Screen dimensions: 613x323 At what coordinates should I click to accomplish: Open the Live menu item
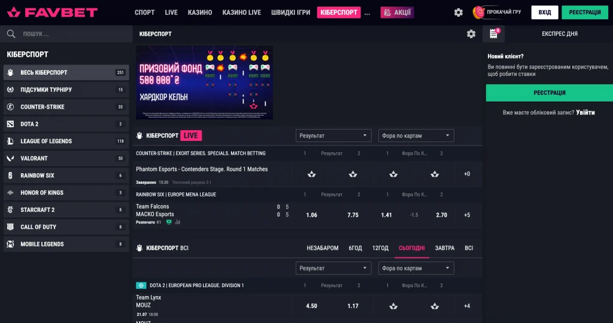click(x=171, y=13)
